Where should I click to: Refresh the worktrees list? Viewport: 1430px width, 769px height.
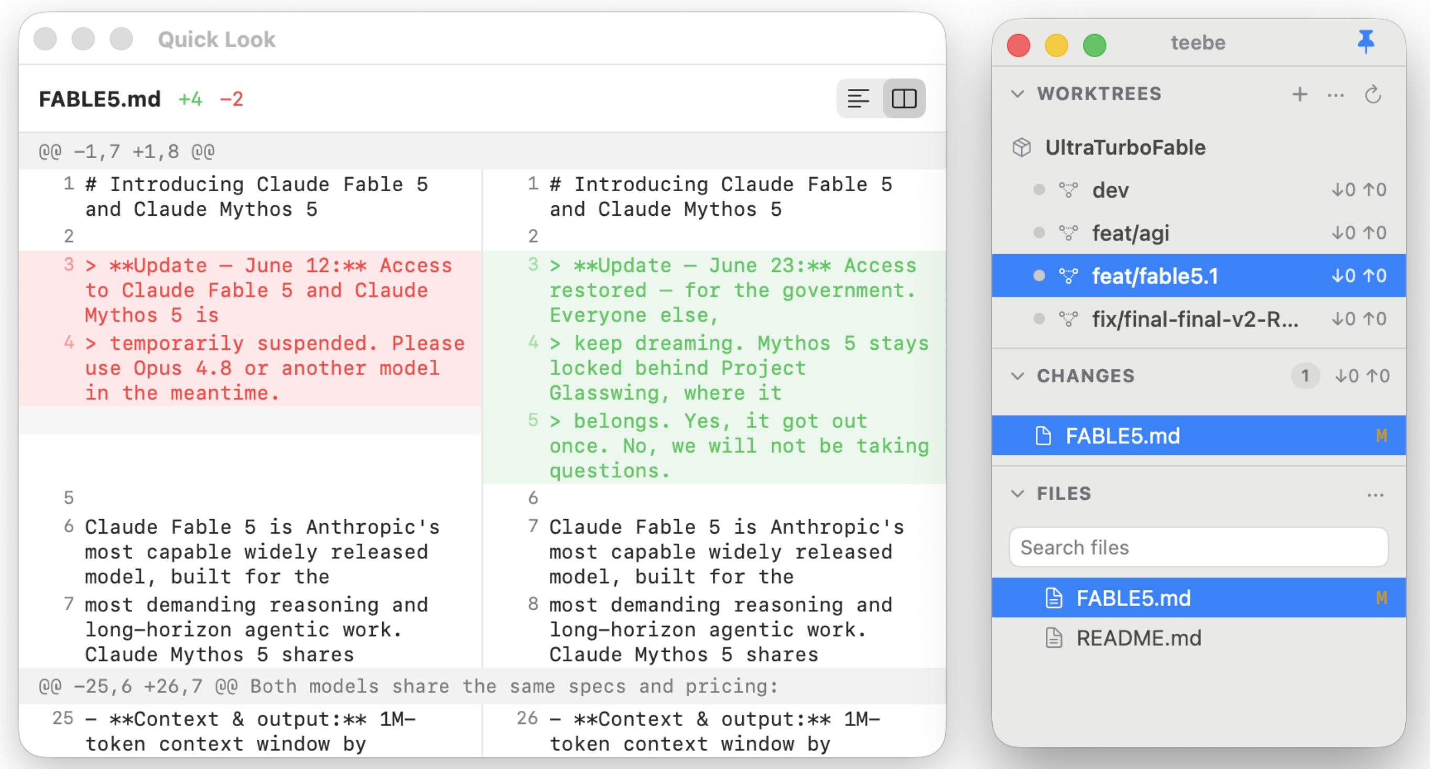(x=1373, y=94)
